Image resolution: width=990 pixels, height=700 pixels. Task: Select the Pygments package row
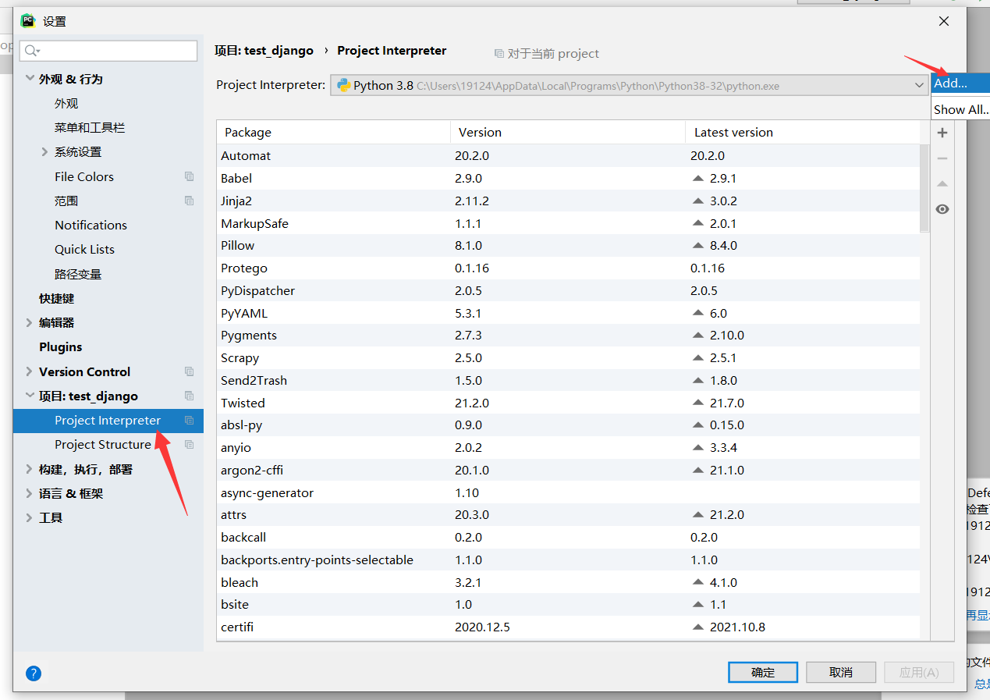coord(568,335)
